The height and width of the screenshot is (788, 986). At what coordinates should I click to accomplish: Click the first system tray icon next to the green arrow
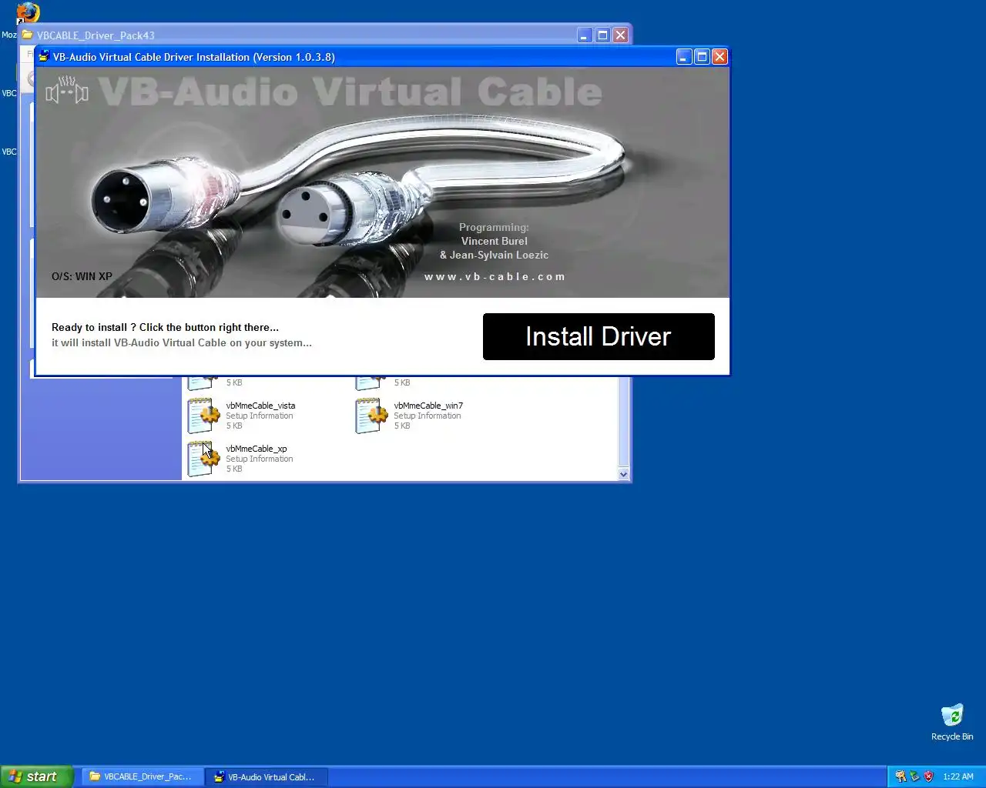coord(900,776)
